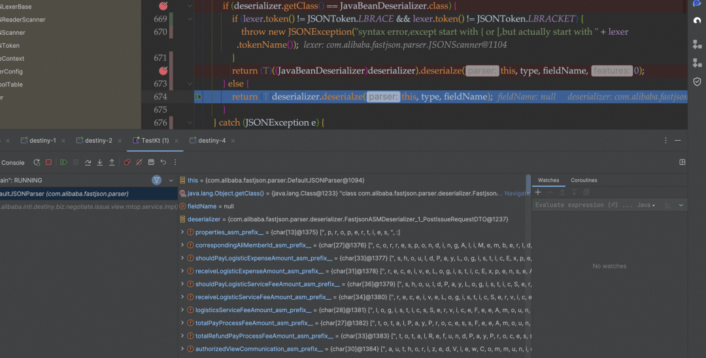Collapse the else block fold at line 673
Viewport: 706px width, 358px height.
(x=190, y=84)
